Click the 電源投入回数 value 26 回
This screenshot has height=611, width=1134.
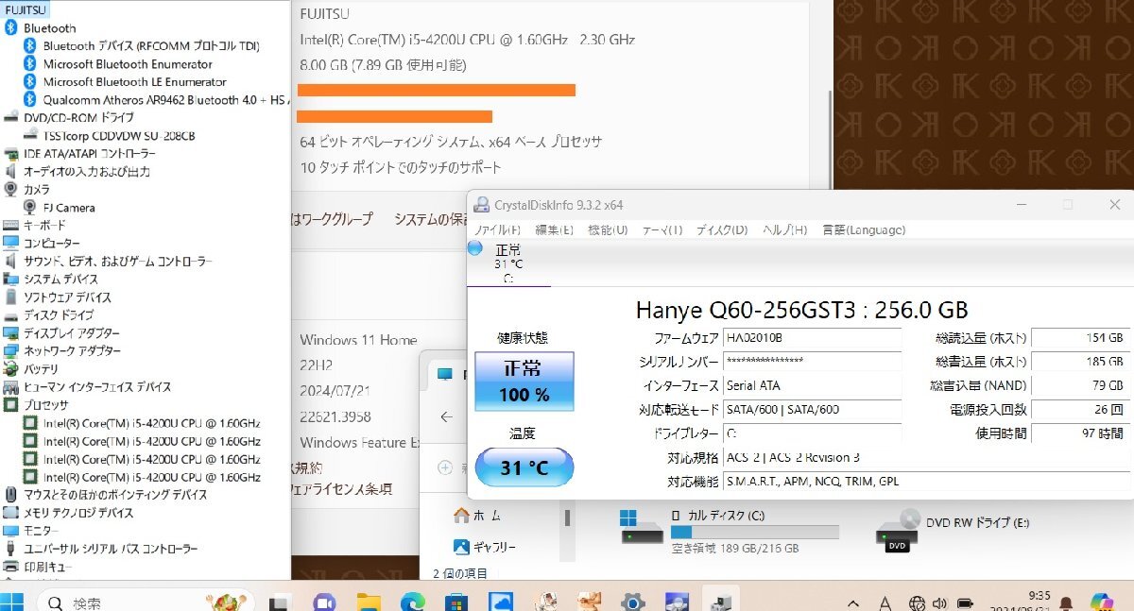point(1078,410)
